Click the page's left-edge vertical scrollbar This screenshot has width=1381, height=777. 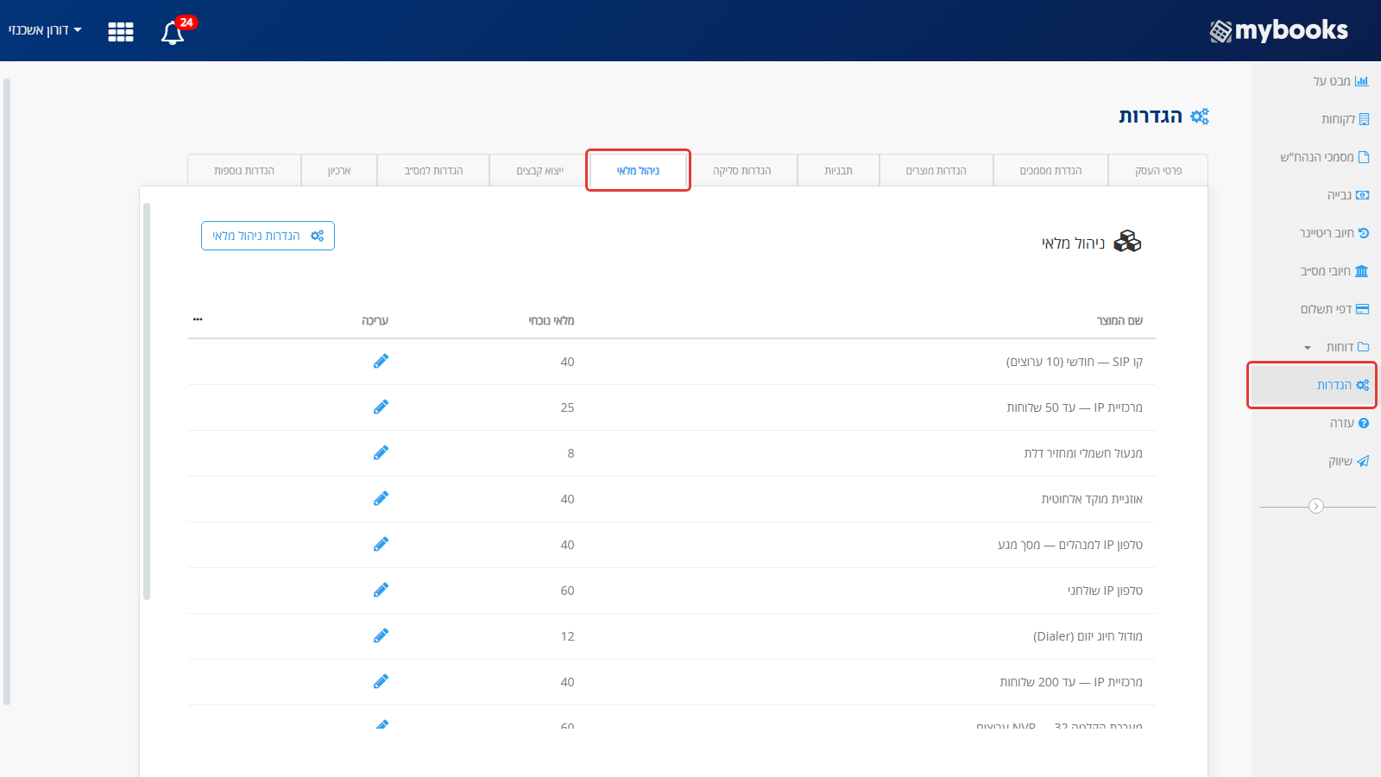pyautogui.click(x=7, y=393)
